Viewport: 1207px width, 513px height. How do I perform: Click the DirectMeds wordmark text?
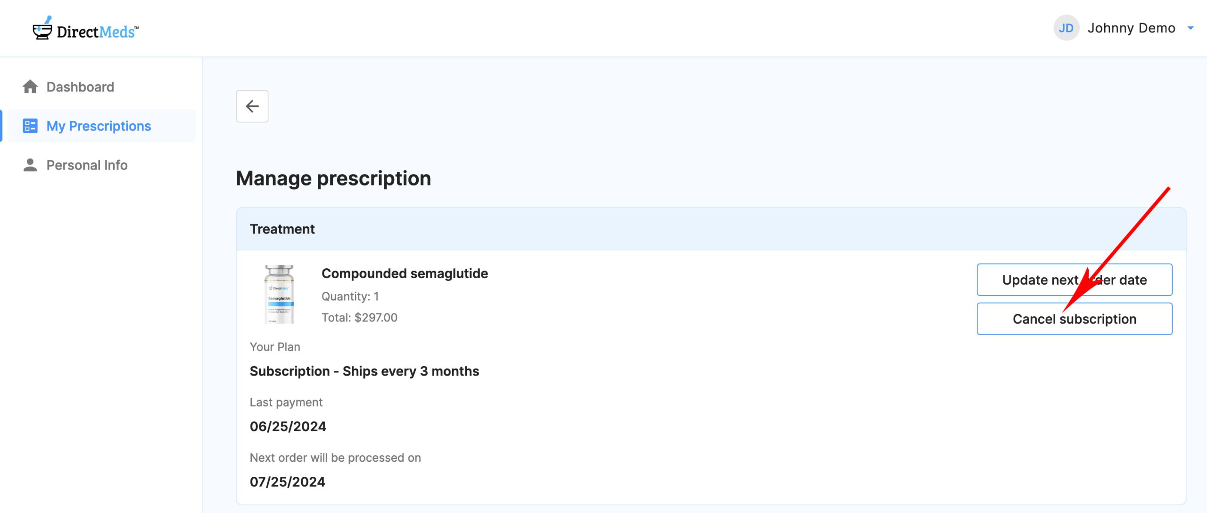tap(98, 32)
